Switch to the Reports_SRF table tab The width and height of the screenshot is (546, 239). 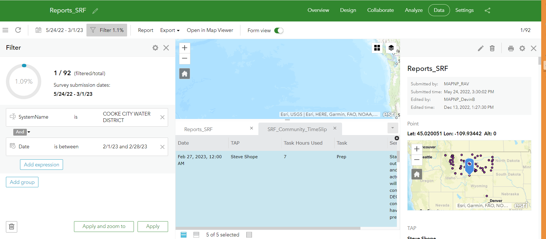point(198,129)
